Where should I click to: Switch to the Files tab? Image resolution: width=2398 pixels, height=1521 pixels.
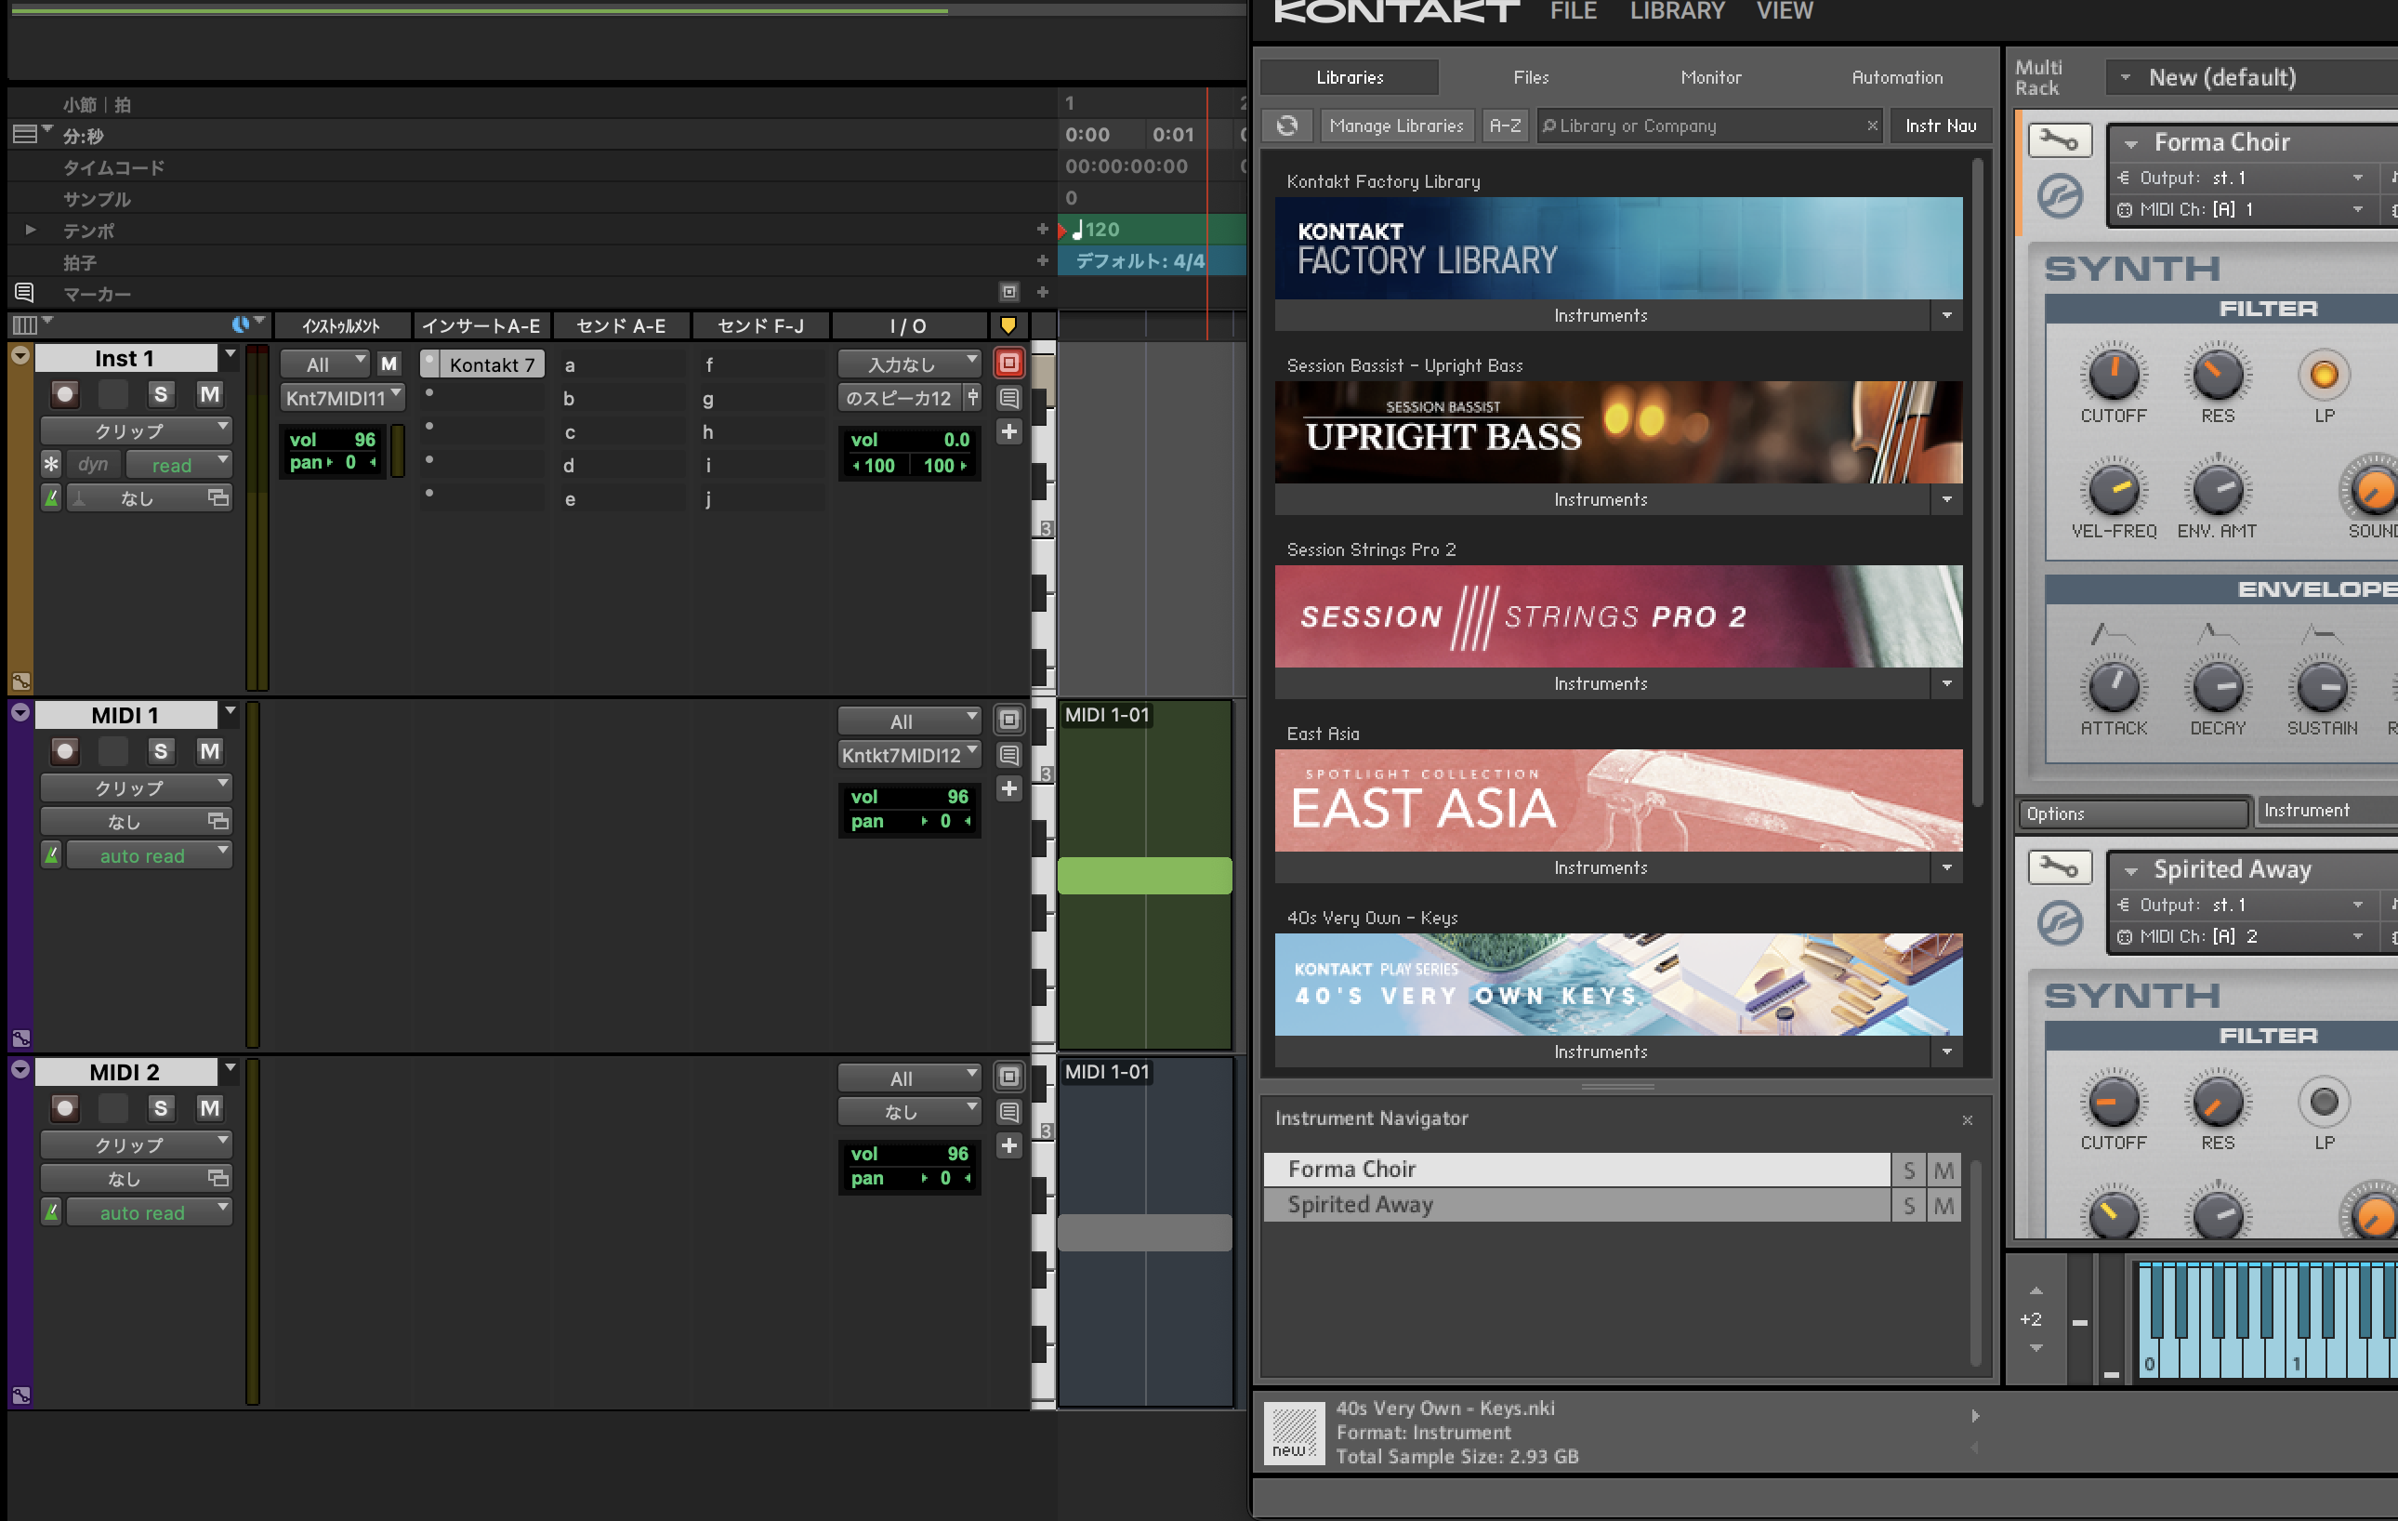click(x=1531, y=76)
